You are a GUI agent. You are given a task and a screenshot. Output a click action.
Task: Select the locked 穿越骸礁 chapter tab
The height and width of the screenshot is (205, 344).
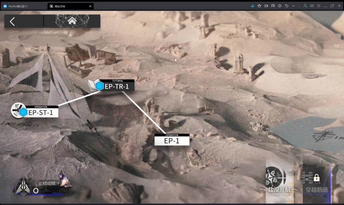(317, 182)
